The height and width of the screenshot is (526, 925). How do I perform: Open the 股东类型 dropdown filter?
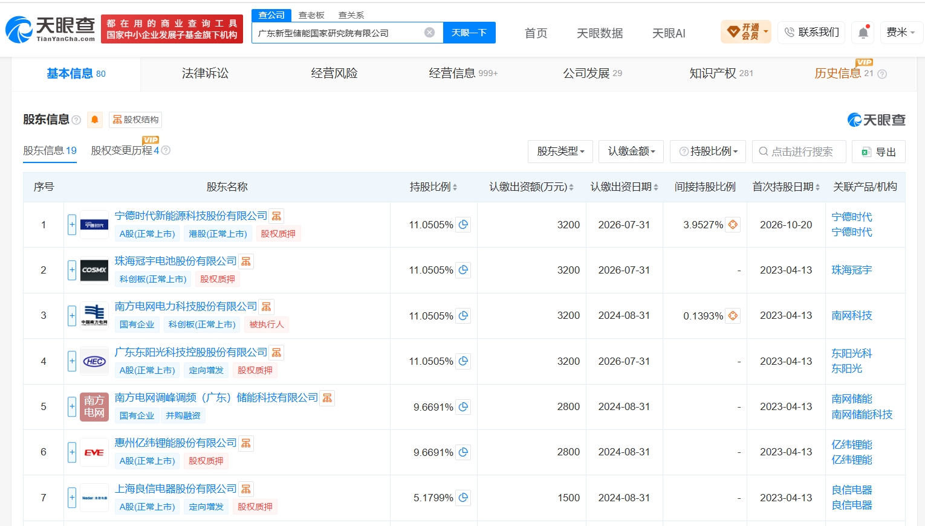click(560, 152)
